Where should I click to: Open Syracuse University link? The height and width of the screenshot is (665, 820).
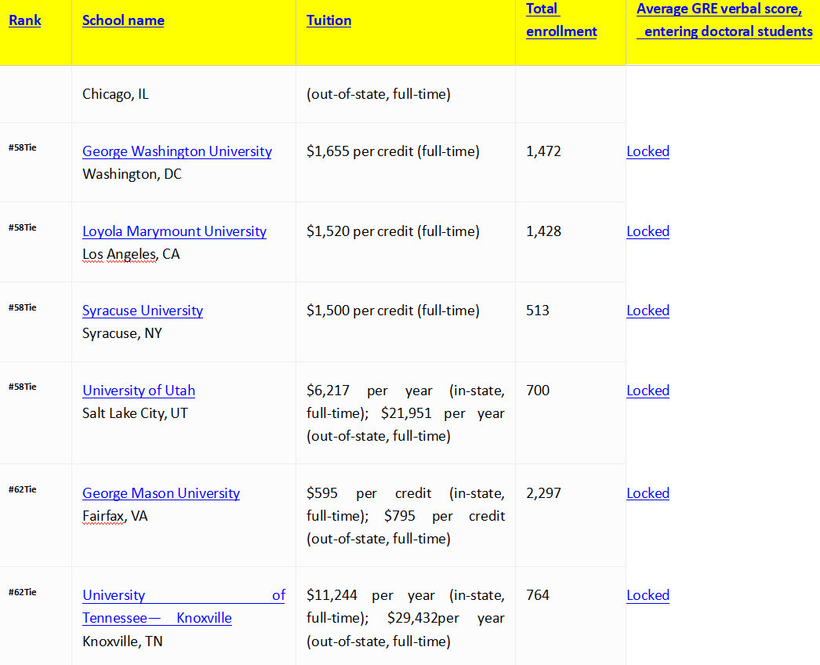click(142, 311)
